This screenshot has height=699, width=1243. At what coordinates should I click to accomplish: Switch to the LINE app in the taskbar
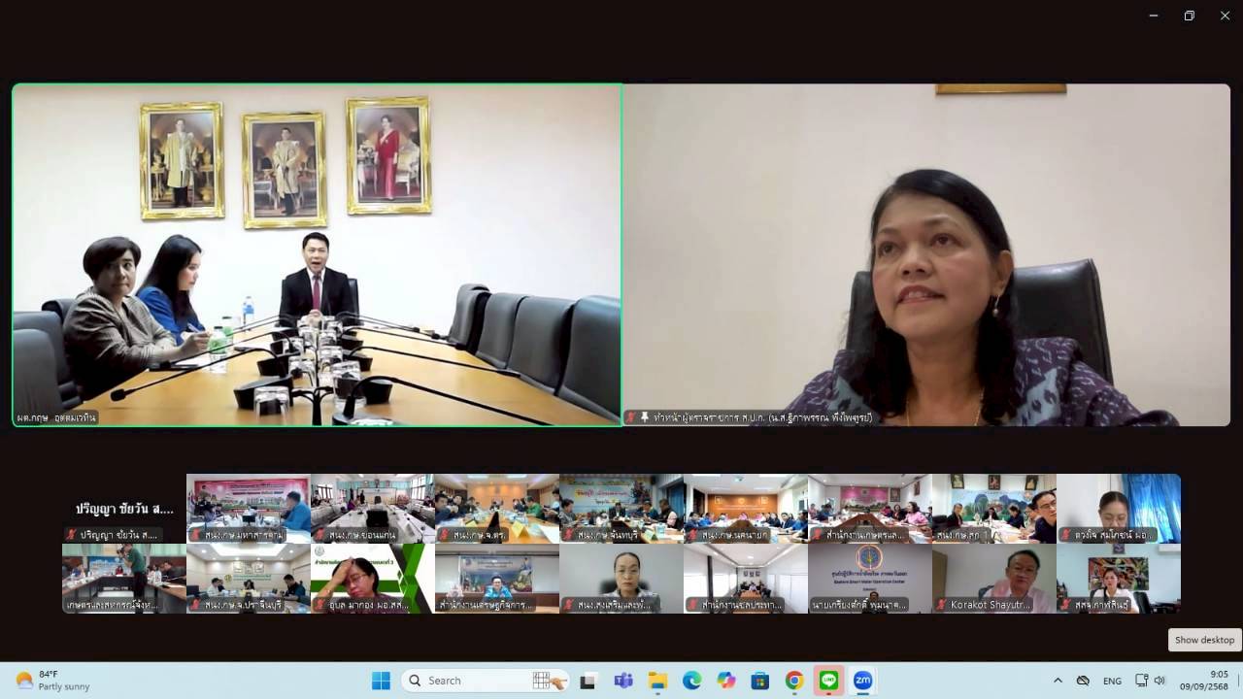pos(828,681)
